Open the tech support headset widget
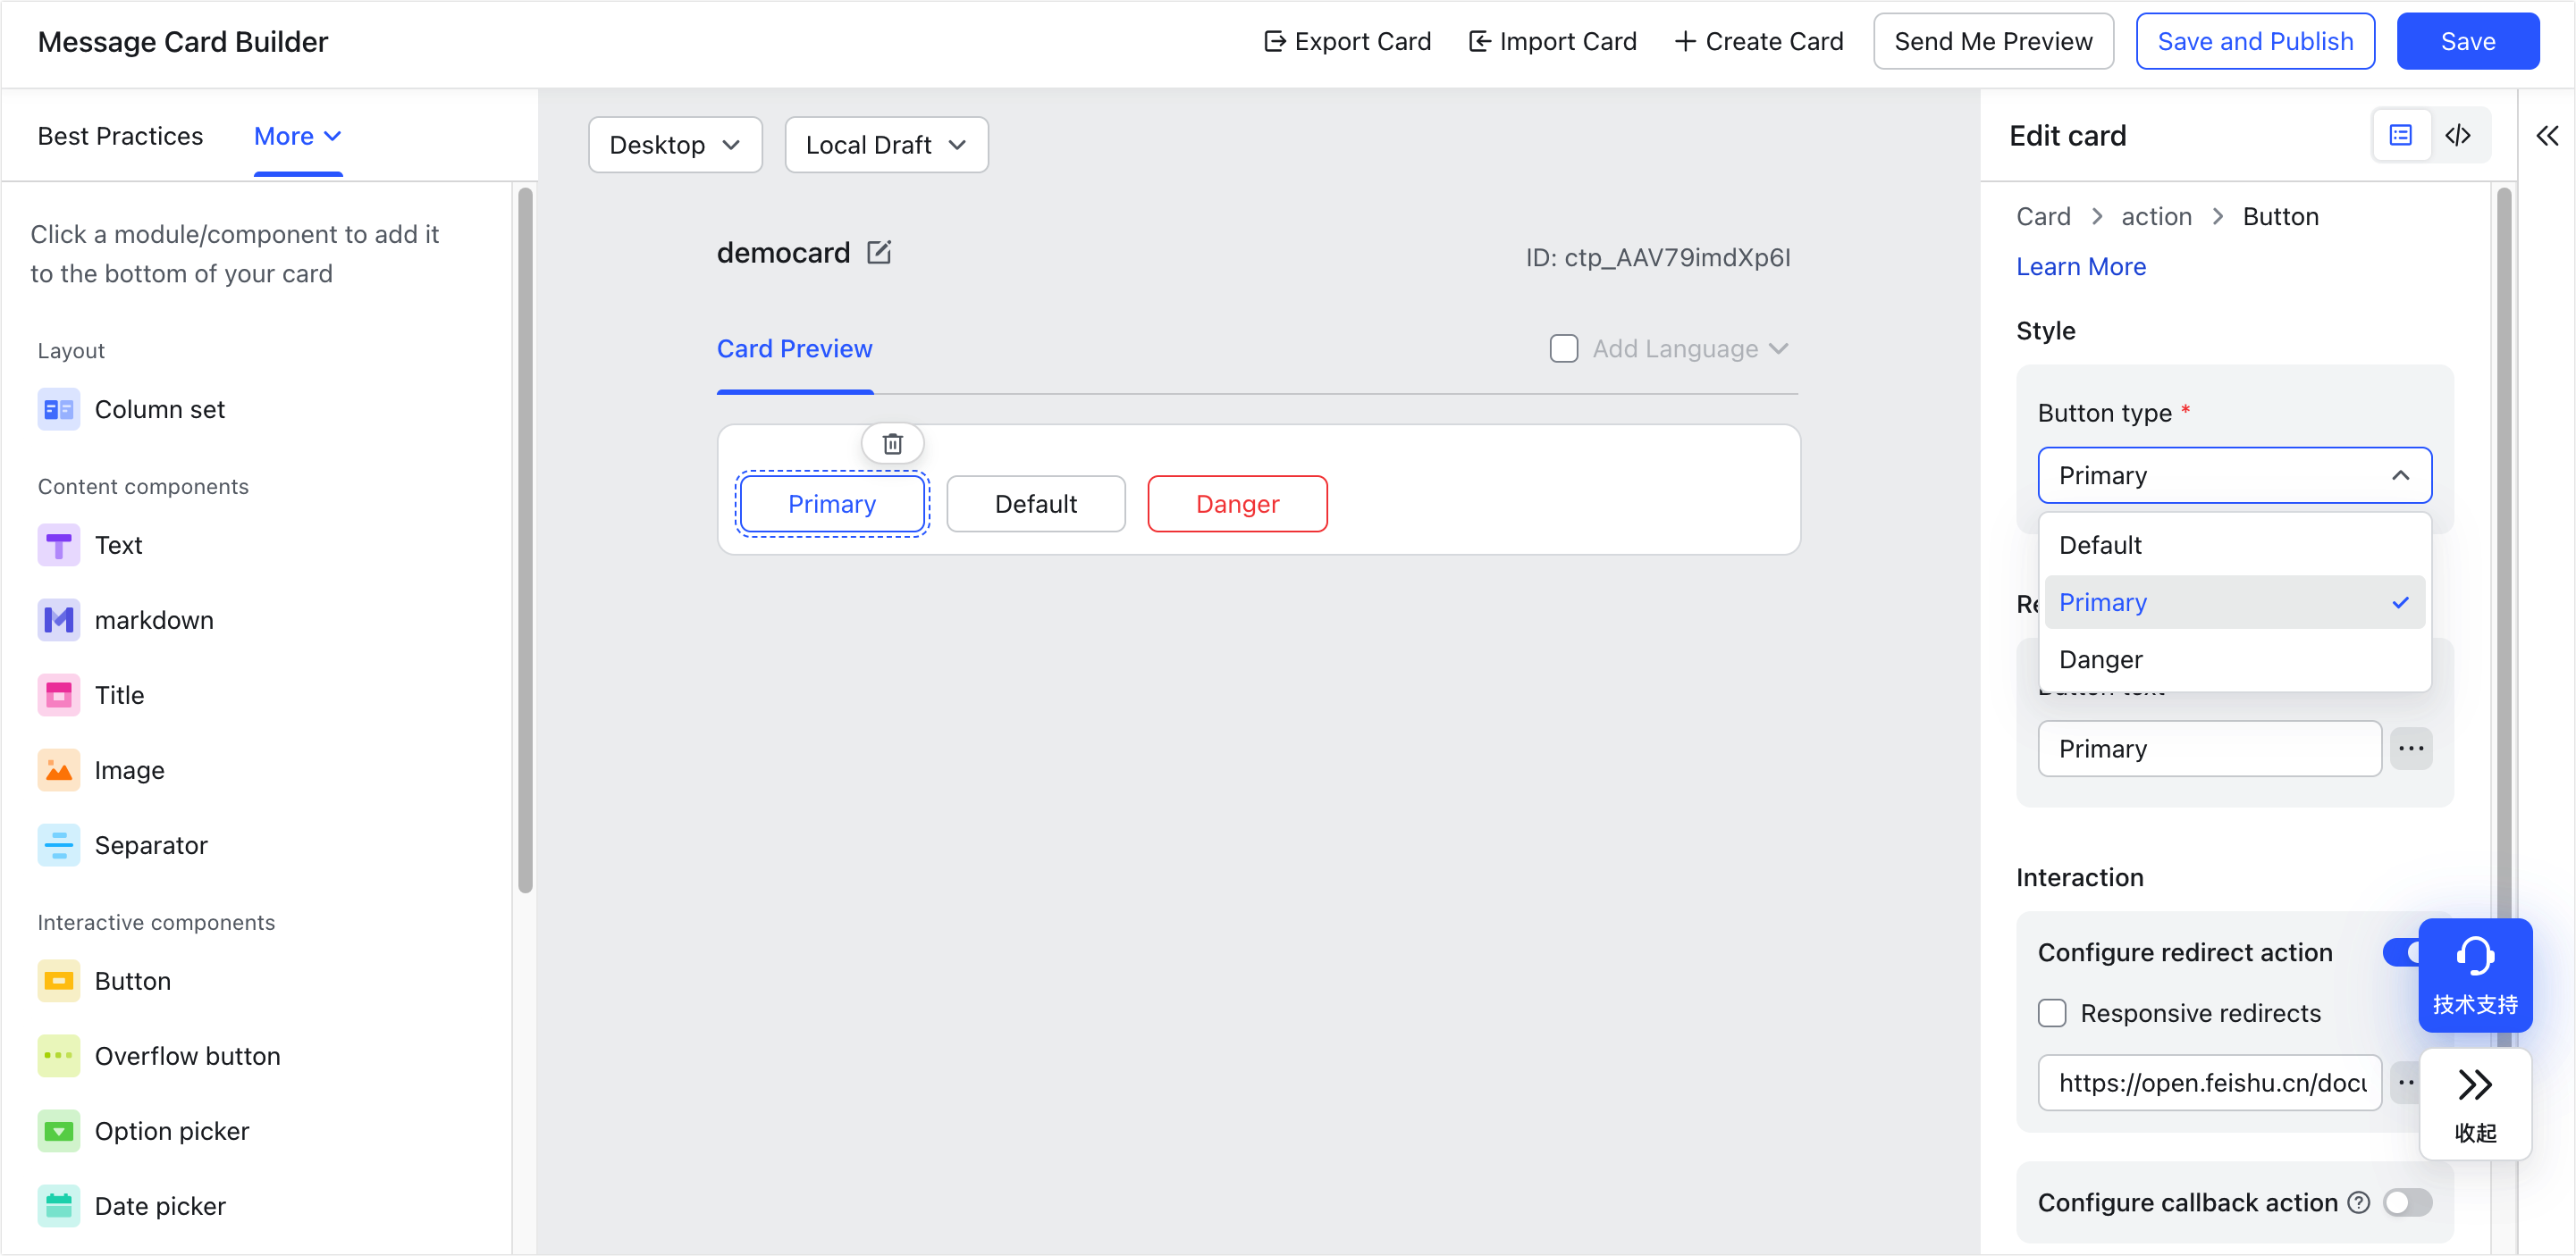Viewport: 2576px width, 1256px height. [2474, 975]
